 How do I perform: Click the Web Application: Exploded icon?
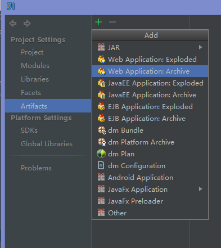point(102,59)
